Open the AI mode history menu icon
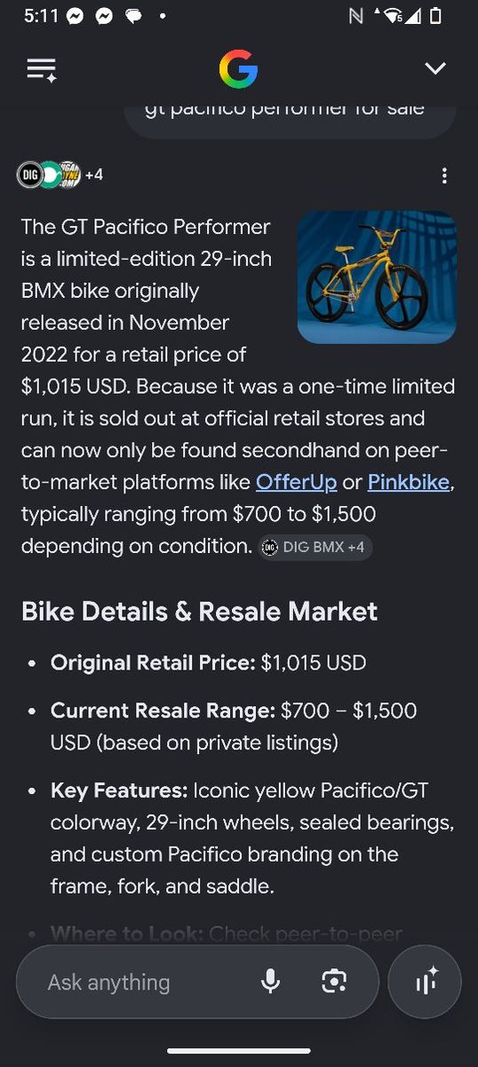The height and width of the screenshot is (1067, 478). [42, 69]
